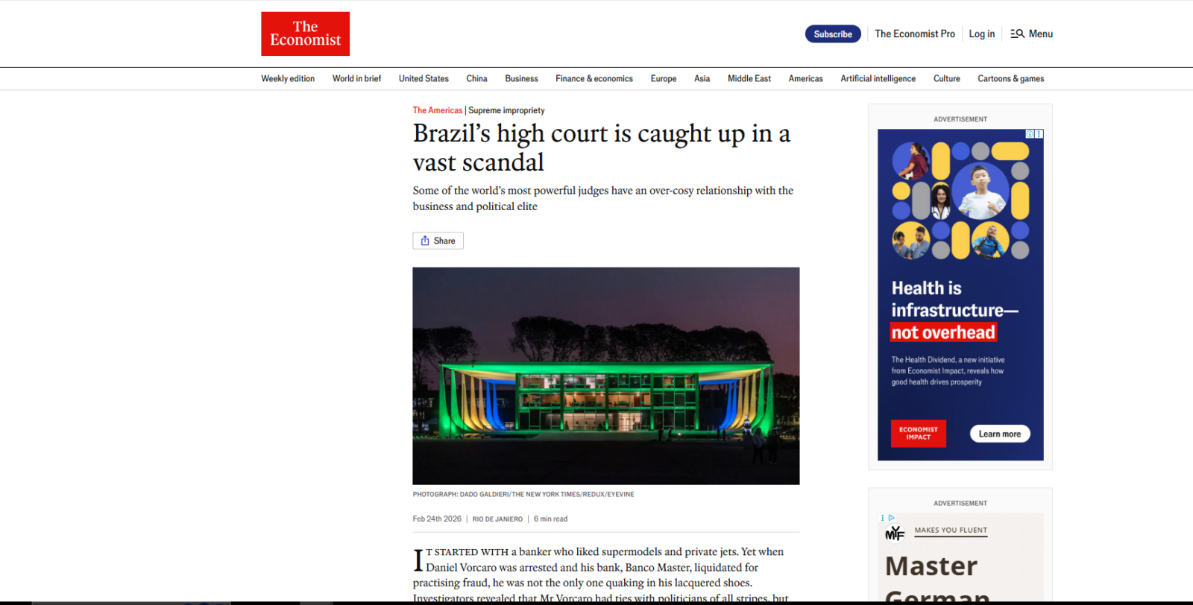
Task: Click the ad info icon on Health ad
Action: click(1030, 134)
